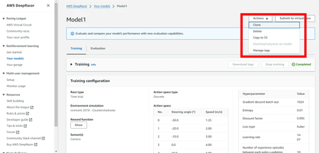The width and height of the screenshot is (319, 153).
Task: Open Skill building in sidebar
Action: (x=15, y=101)
